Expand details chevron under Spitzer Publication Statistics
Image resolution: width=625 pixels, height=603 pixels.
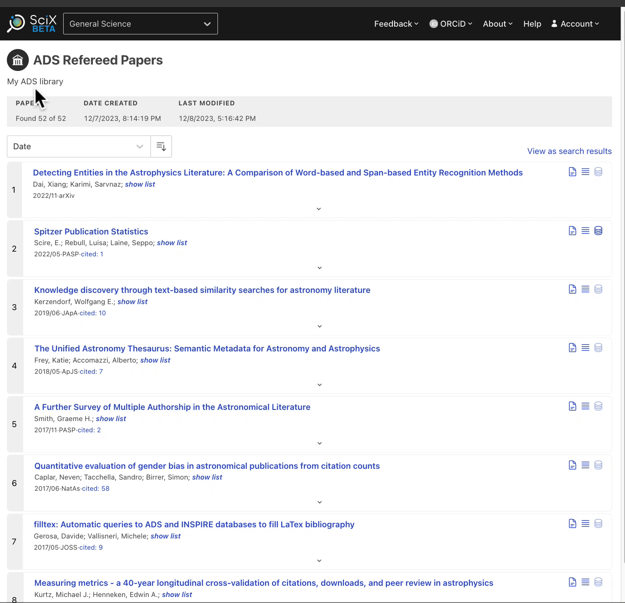click(319, 268)
